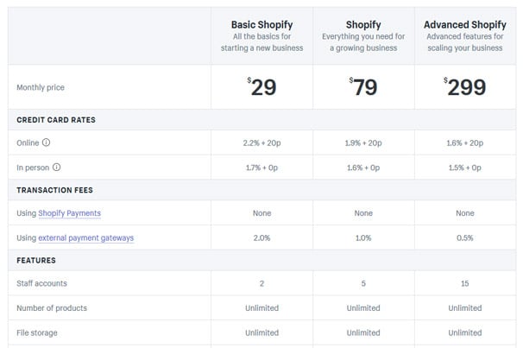Click the File storage row label

37,332
